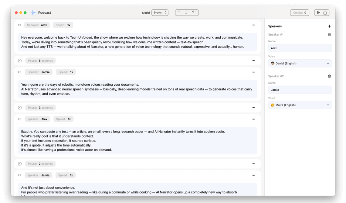The image size is (346, 203).
Task: Open the Model System dropdown
Action: click(x=160, y=13)
